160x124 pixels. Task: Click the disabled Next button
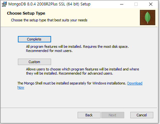pos(113,115)
